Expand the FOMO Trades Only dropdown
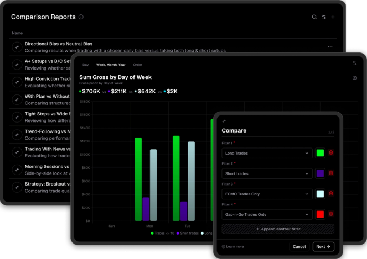Image resolution: width=367 pixels, height=259 pixels. [267, 194]
